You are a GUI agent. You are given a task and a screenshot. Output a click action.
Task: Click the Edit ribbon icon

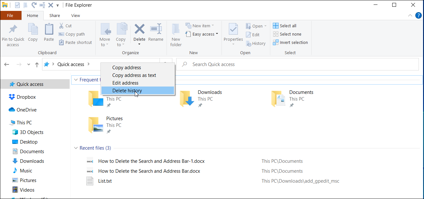pyautogui.click(x=248, y=35)
